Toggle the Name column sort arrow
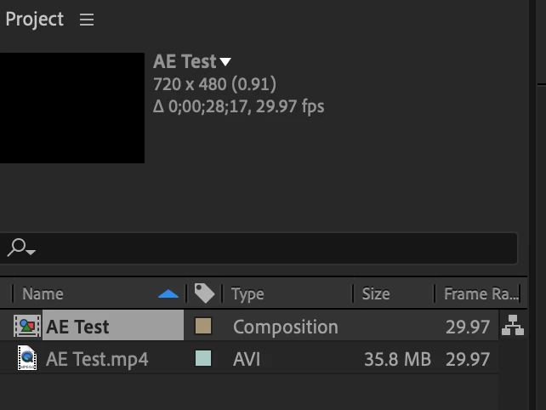 pos(168,294)
